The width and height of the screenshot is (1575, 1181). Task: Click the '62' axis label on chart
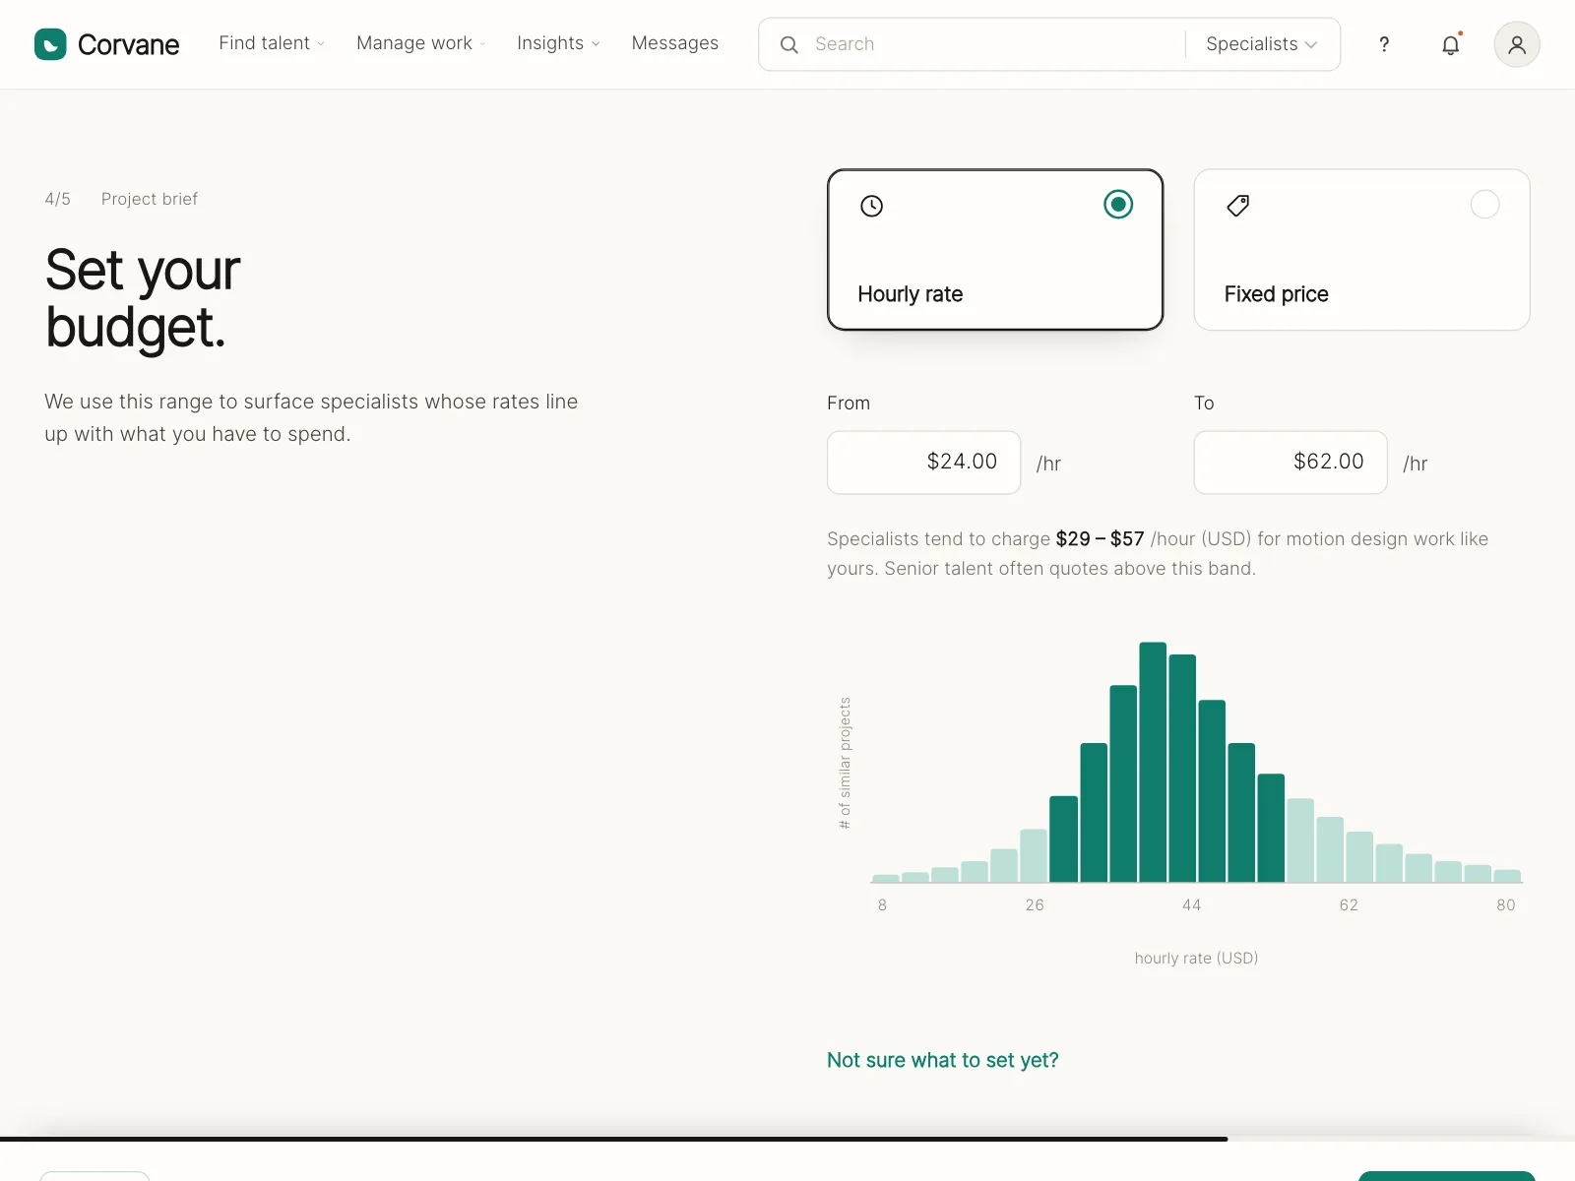coord(1349,905)
